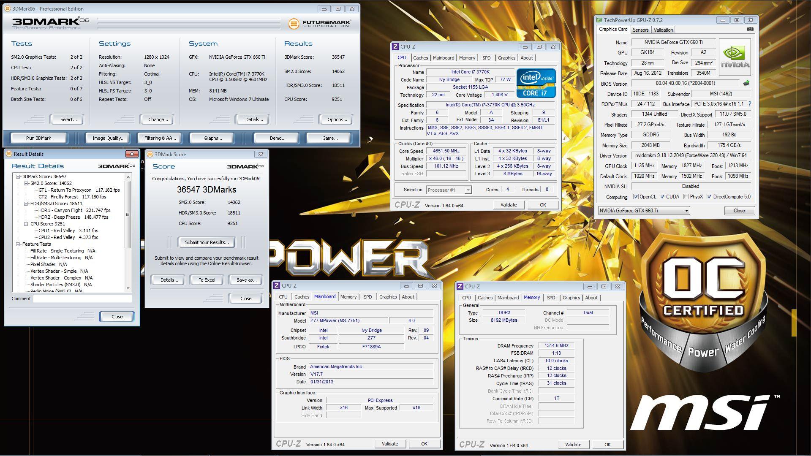
Task: Click the Result Details scrollbar up arrow
Action: (128, 176)
